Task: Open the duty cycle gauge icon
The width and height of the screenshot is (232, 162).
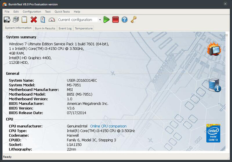Action: tap(52, 19)
